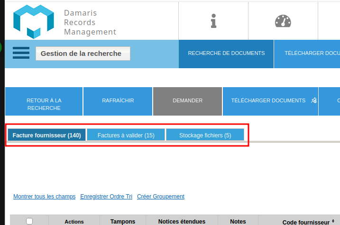Click the Rafraîchir button
Screen dimensions: 340x225
[118, 101]
